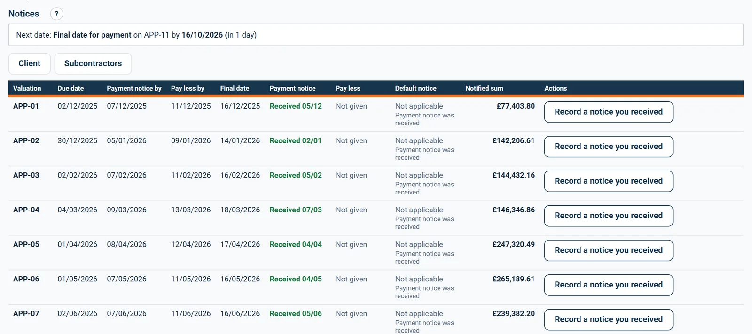Click the Notified sum column header
This screenshot has width=752, height=334.
click(x=484, y=88)
